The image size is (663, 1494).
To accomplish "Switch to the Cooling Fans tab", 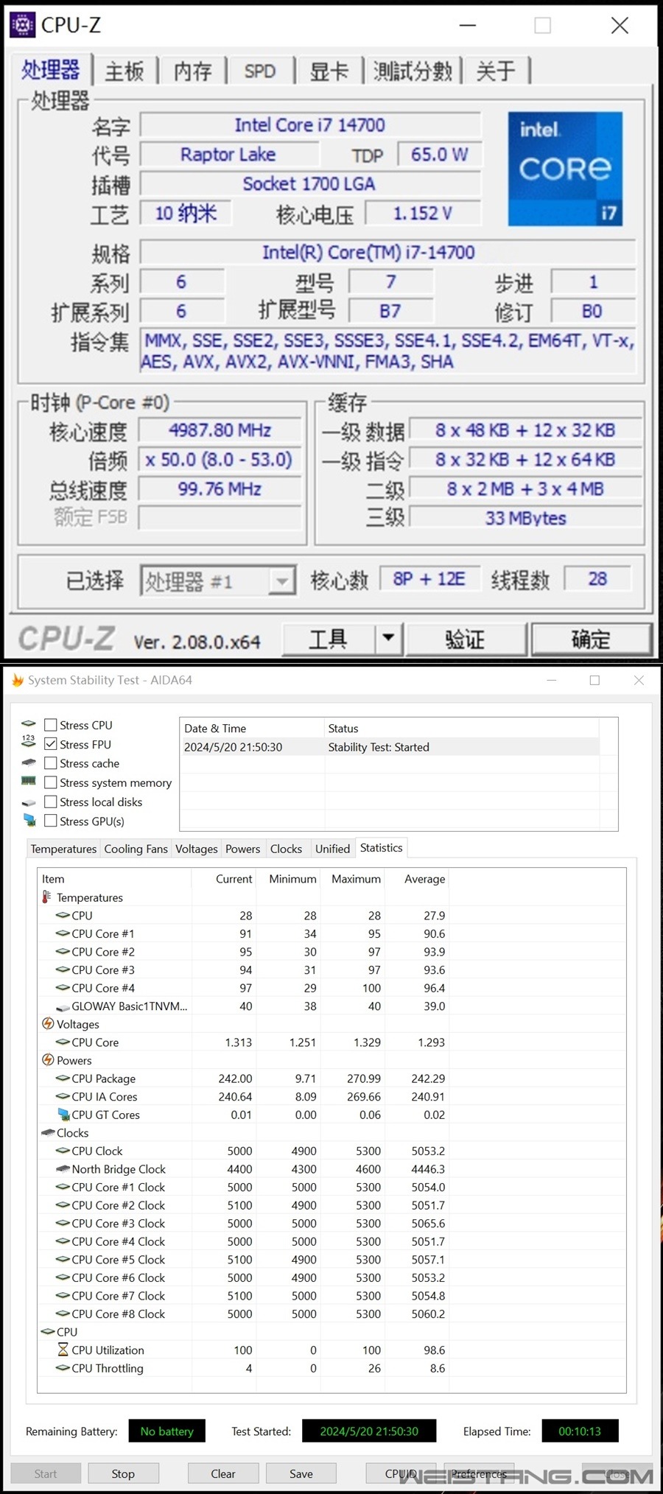I will 136,849.
